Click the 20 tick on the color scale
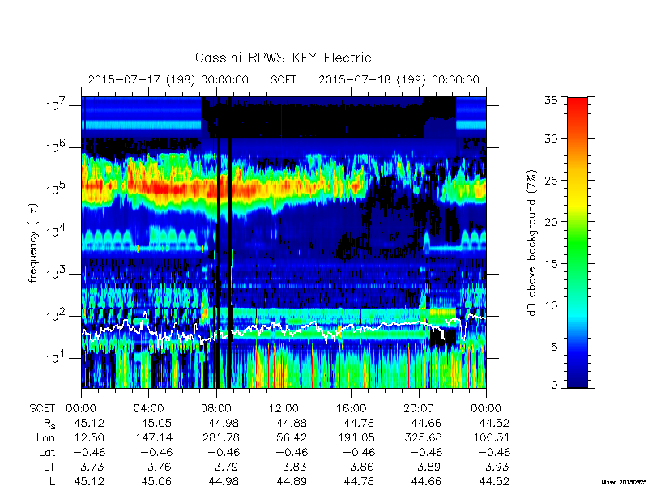The width and height of the screenshot is (648, 486). pos(551,222)
